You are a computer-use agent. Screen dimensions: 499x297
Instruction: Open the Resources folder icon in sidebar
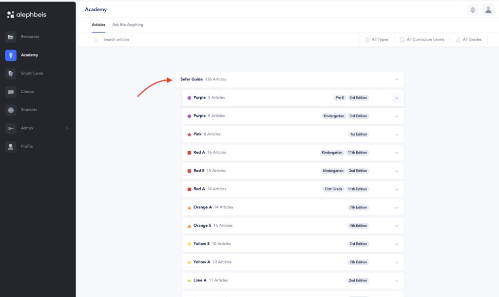[11, 37]
